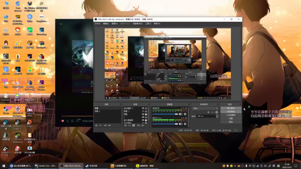Viewport: 301px width, 169px height.
Task: Toggle visibility of the third source row
Action: pos(143,114)
